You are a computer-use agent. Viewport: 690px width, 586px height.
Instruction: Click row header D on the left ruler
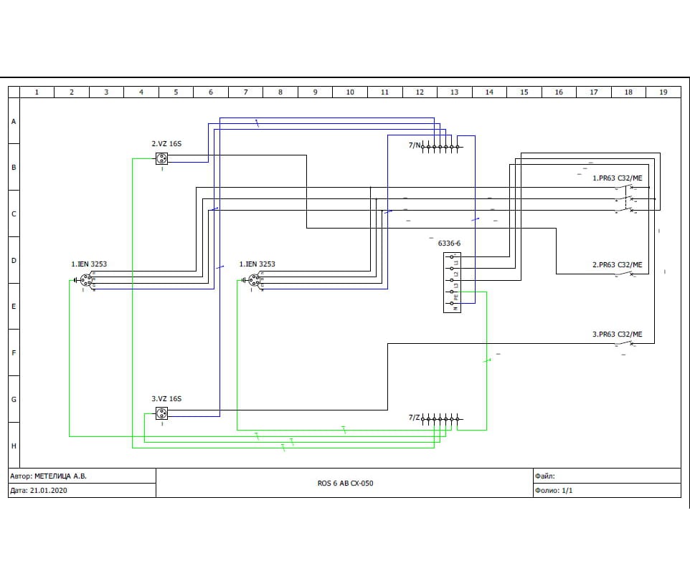tap(13, 261)
